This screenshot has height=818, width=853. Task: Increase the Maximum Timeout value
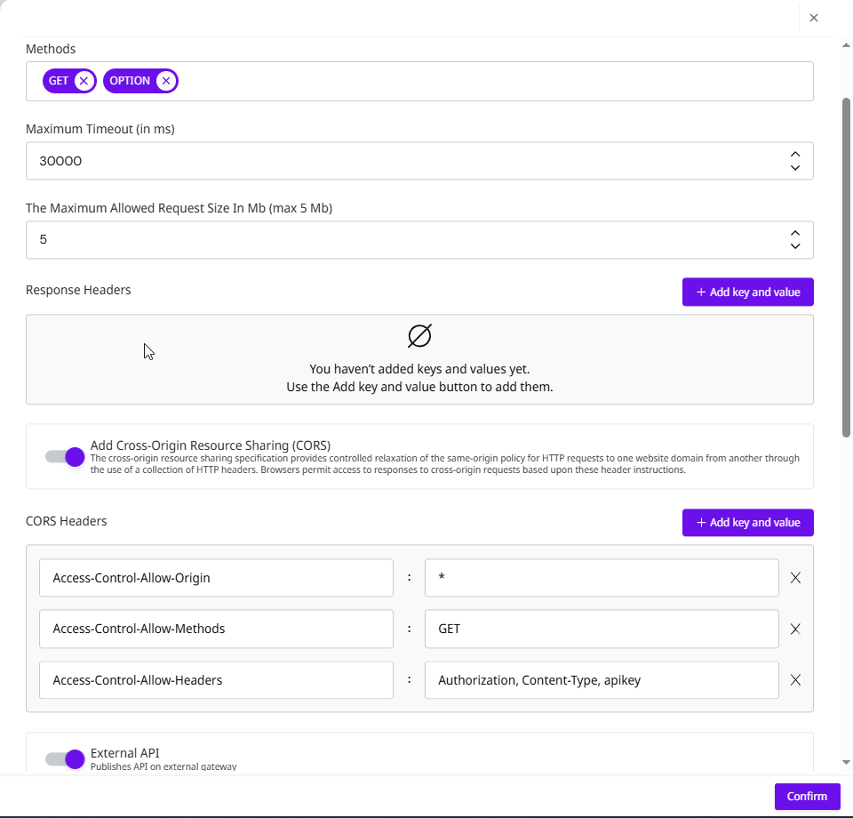(795, 155)
